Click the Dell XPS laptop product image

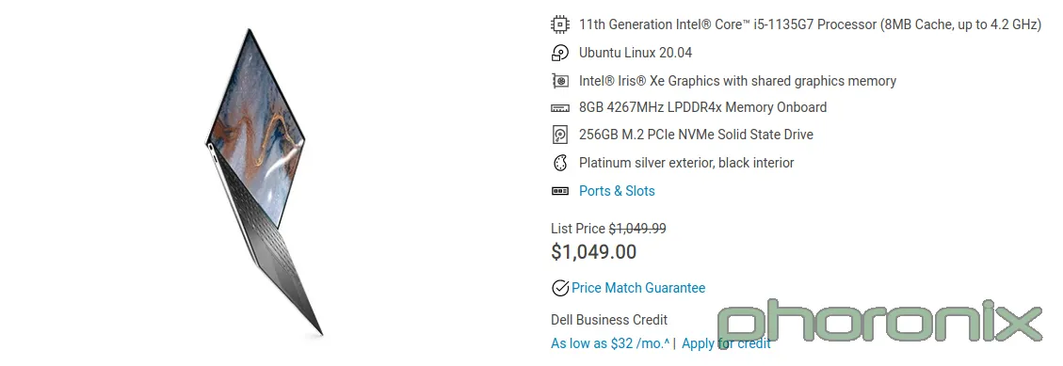click(x=265, y=182)
